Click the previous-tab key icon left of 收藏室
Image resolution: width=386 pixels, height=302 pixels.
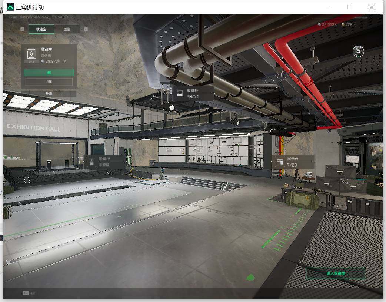point(22,29)
